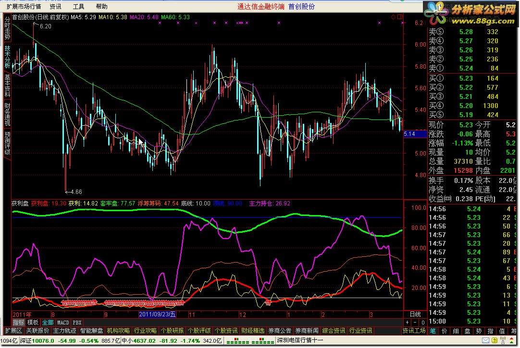The height and width of the screenshot is (348, 520).
Task: Open the 帮助 menu
Action: click(102, 7)
